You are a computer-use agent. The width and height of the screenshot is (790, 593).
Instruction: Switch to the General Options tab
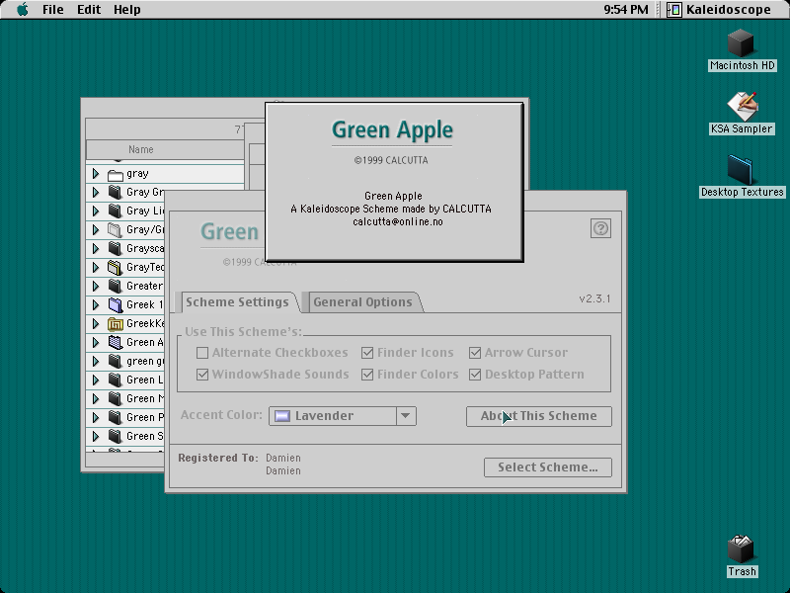[x=362, y=302]
